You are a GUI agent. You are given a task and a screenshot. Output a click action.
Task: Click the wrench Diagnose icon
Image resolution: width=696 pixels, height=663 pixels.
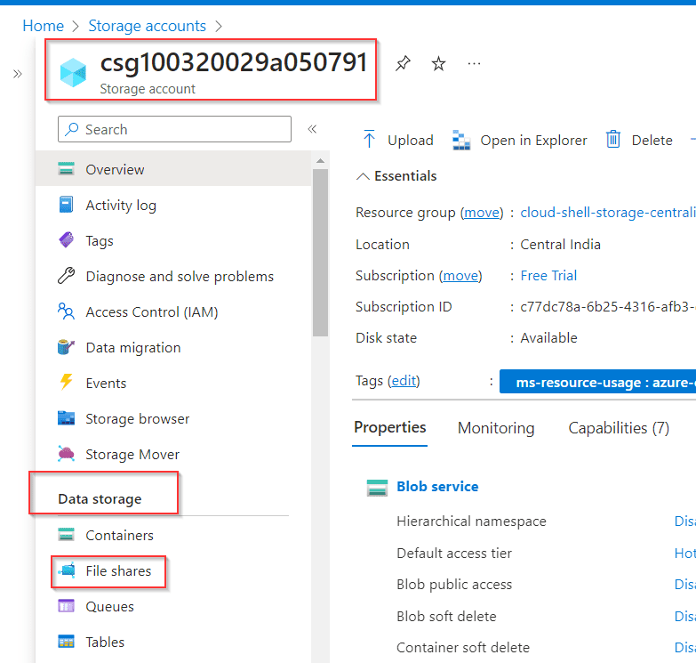click(x=66, y=276)
